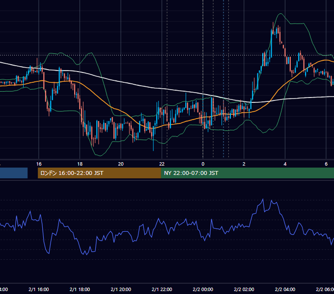Click the 2/2 00:00 time axis label
The width and height of the screenshot is (334, 294).
coord(203,289)
